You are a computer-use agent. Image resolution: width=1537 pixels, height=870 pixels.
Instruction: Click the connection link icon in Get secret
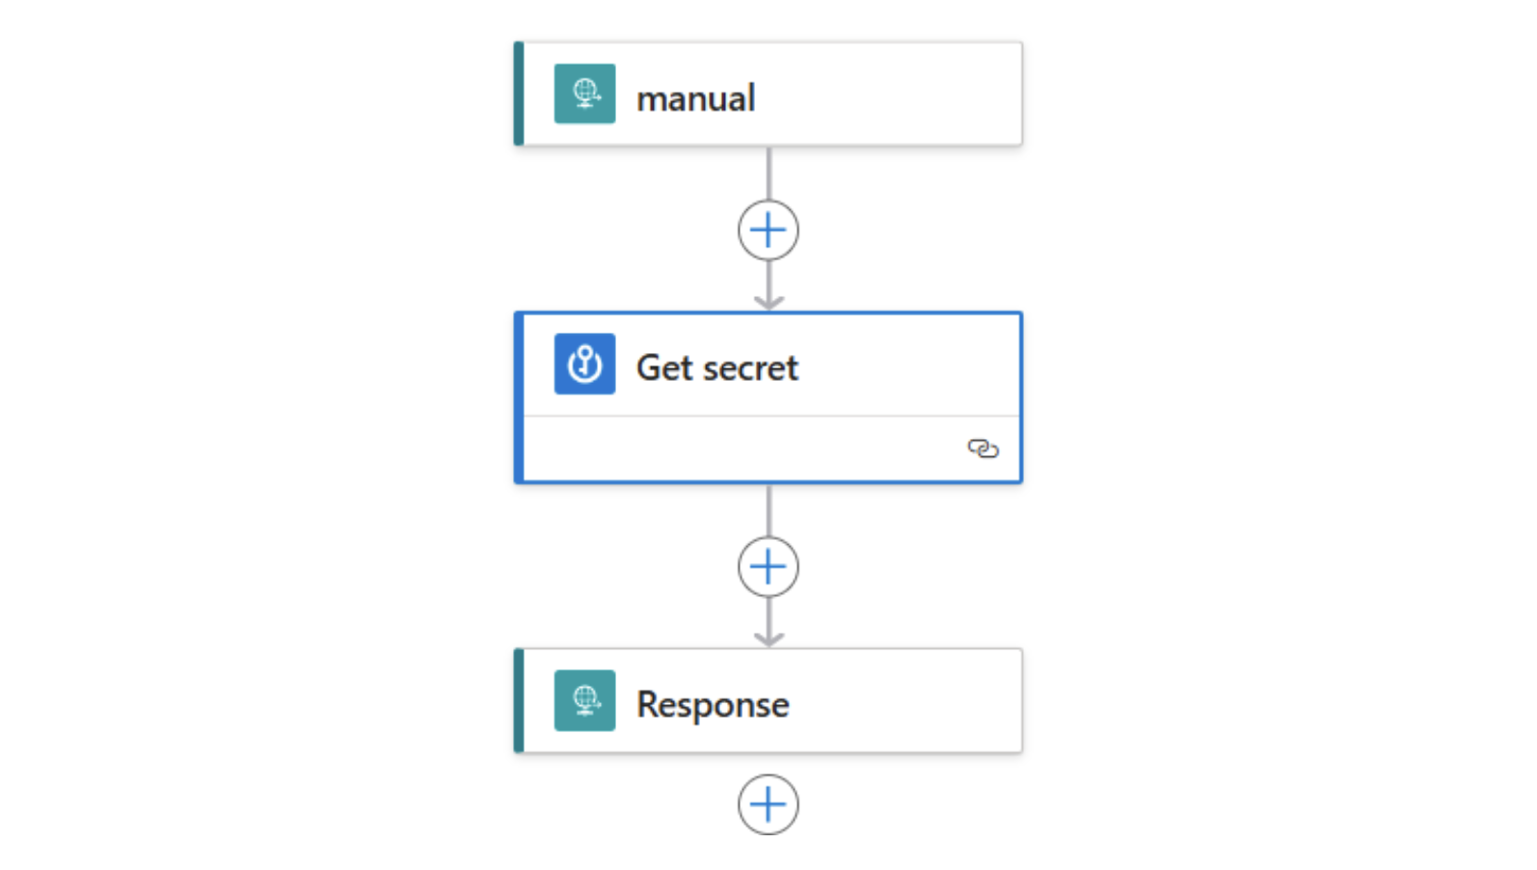click(x=983, y=449)
